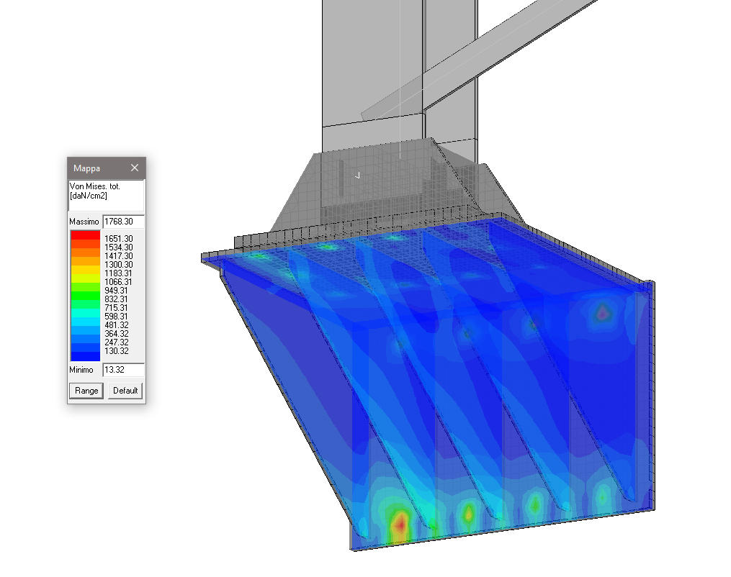Click the Von Mises tot. description box

click(x=107, y=195)
